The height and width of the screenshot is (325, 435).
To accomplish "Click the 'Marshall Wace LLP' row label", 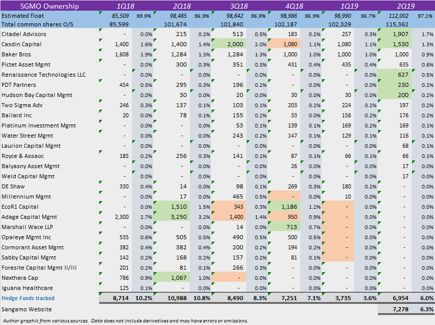I will 27,227.
